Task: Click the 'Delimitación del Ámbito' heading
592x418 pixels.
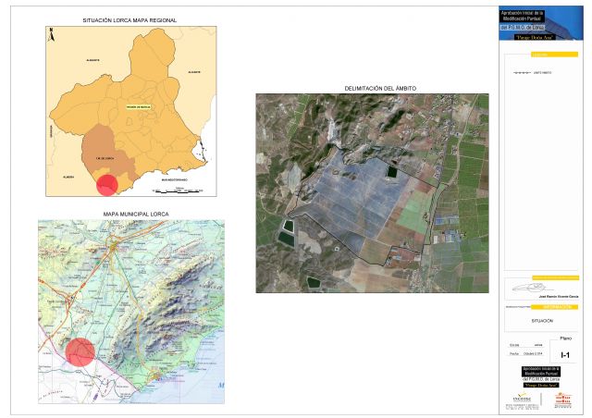Action: click(379, 88)
